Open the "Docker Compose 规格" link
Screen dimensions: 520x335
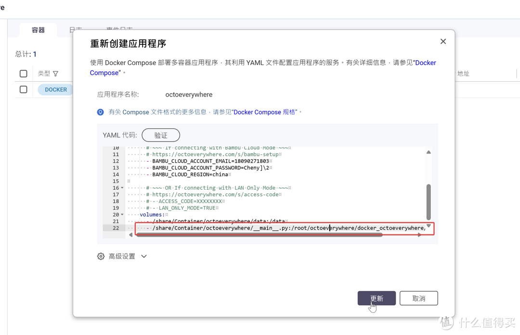coord(265,112)
